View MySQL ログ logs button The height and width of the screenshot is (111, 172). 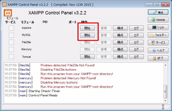click(136, 35)
